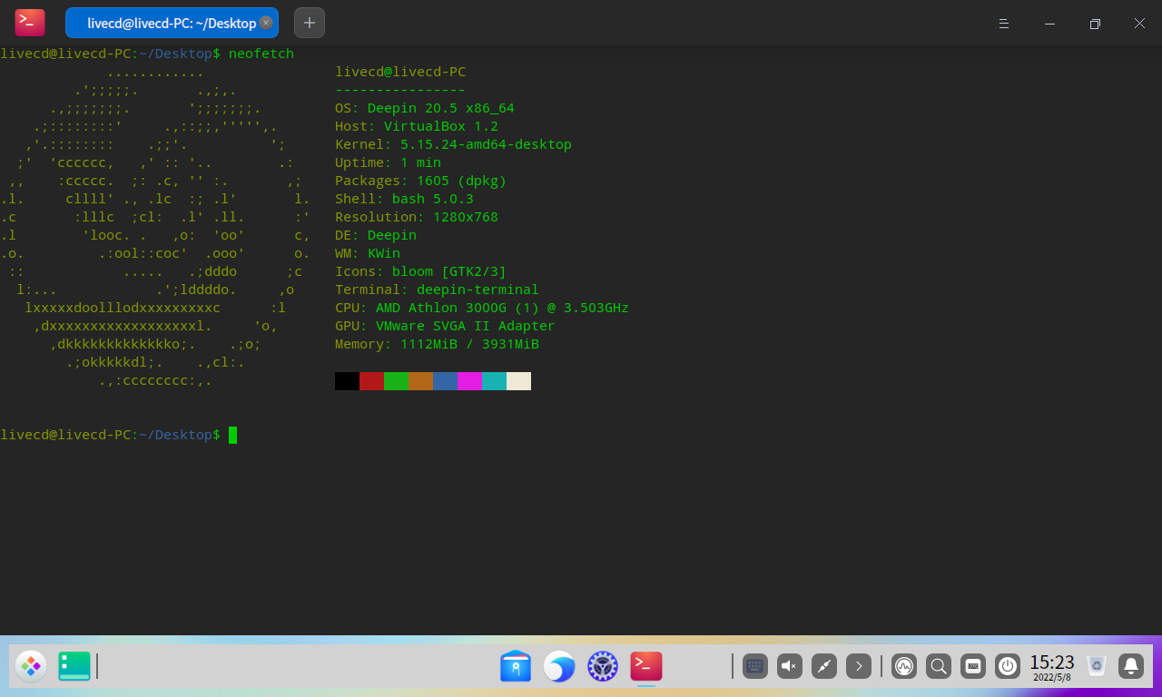The image size is (1162, 697).
Task: Open the terminal main menu
Action: pyautogui.click(x=1004, y=24)
